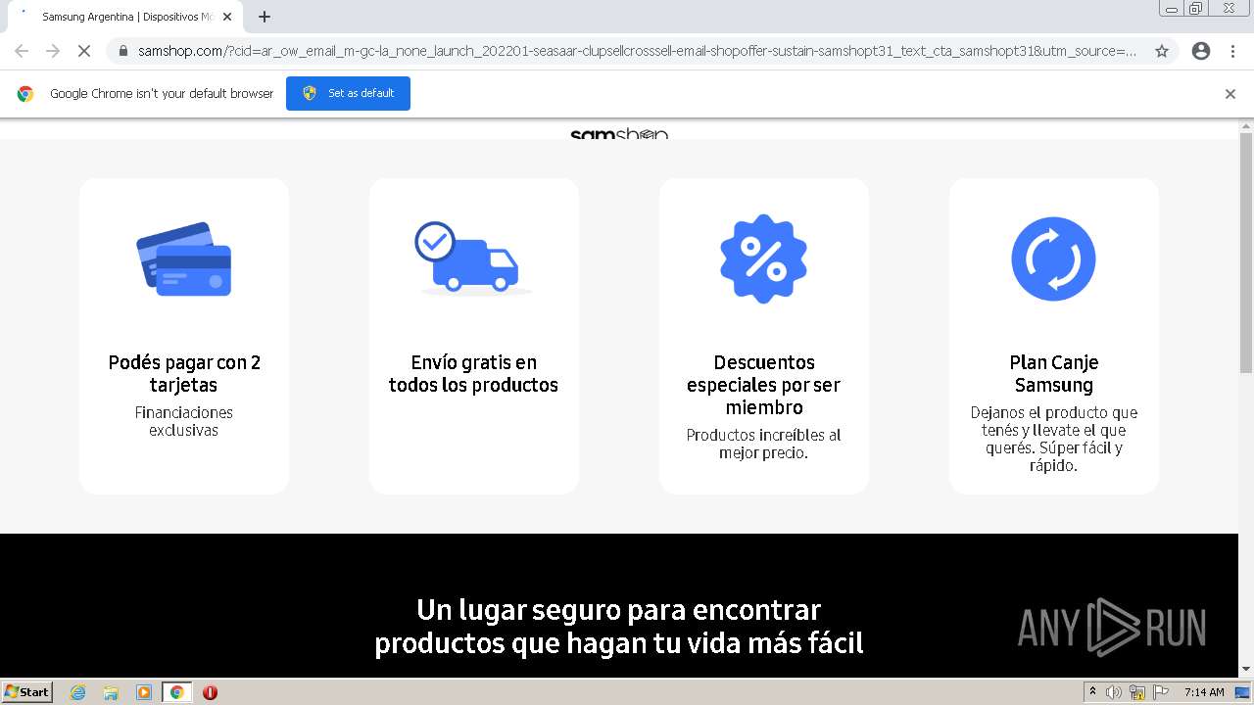The height and width of the screenshot is (705, 1254).
Task: Open the network tray icon
Action: click(x=1137, y=692)
